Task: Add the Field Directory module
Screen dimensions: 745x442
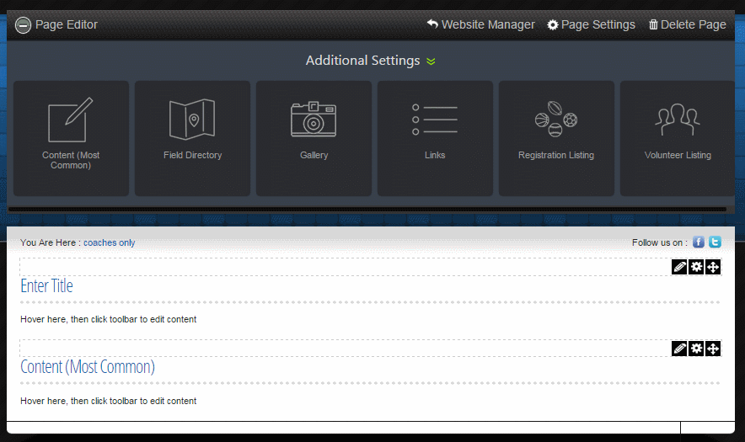Action: click(x=192, y=137)
